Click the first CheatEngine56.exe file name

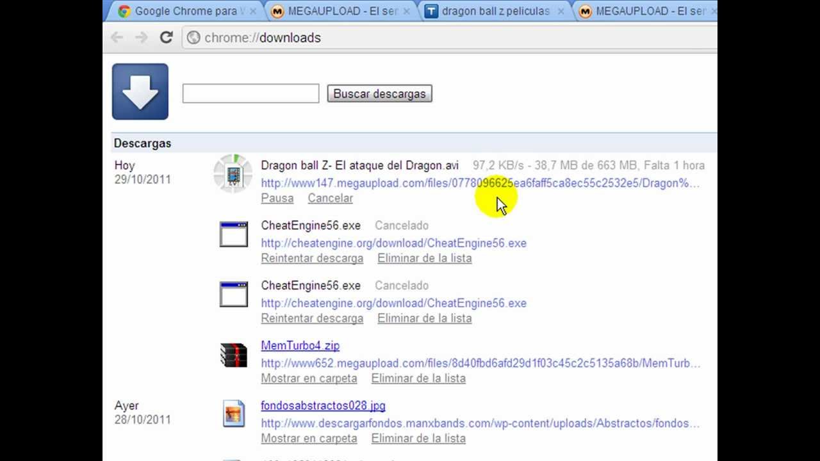click(311, 226)
